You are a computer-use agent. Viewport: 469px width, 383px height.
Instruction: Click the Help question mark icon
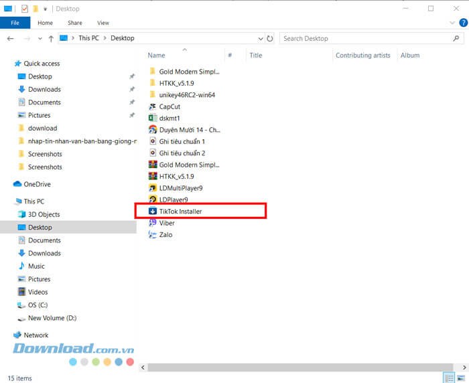464,22
